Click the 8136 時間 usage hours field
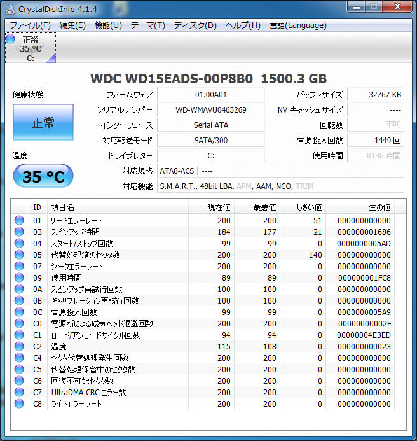 [x=376, y=155]
